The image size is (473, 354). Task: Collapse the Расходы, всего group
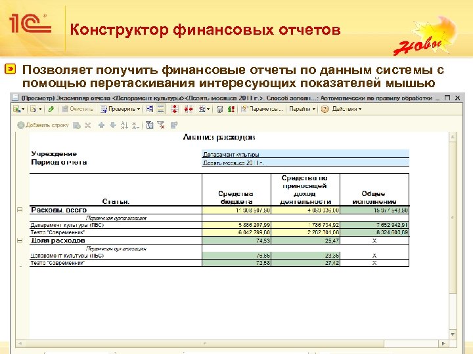click(x=20, y=210)
